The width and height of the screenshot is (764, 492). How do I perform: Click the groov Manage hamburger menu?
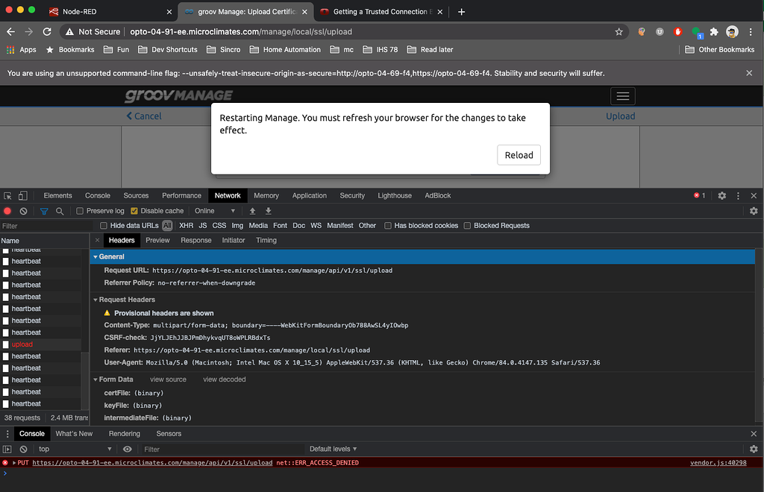pos(622,96)
